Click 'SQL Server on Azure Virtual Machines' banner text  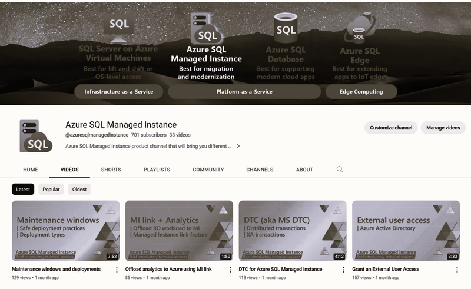click(118, 53)
